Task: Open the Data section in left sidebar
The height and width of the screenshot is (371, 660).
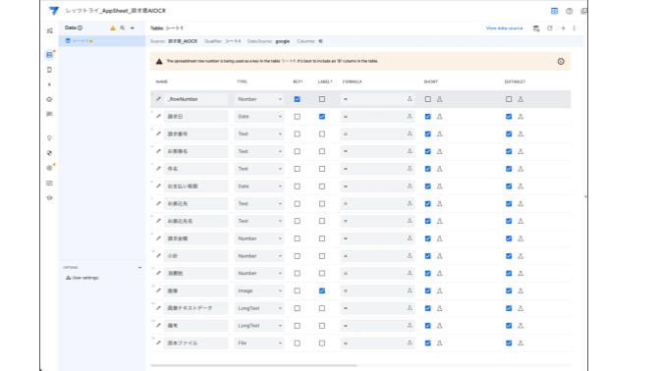Action: coord(50,55)
